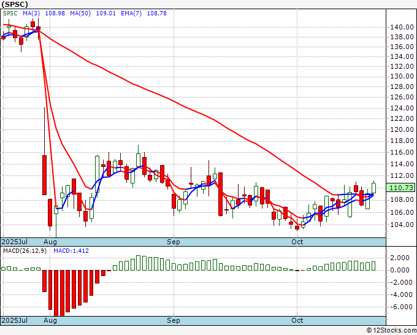The height and width of the screenshot is (335, 417).
Task: Select the Aug marker on price chart axis
Action: click(x=50, y=242)
